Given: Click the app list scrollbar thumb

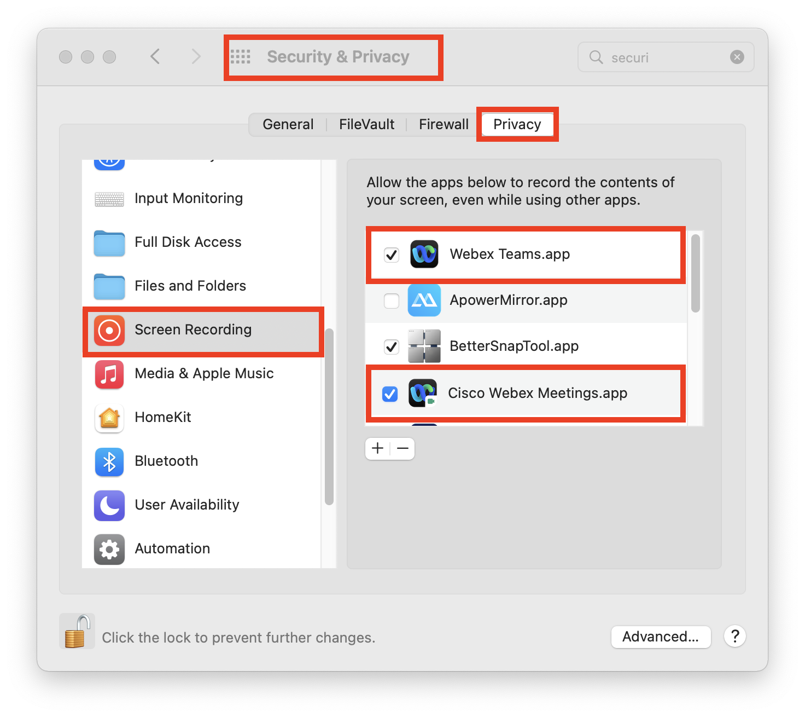Looking at the screenshot, I should (696, 273).
